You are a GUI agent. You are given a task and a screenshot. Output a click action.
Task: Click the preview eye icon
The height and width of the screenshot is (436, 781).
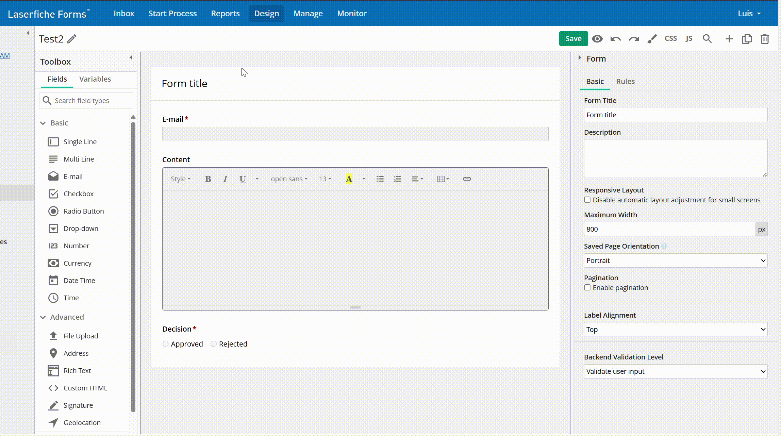point(597,39)
